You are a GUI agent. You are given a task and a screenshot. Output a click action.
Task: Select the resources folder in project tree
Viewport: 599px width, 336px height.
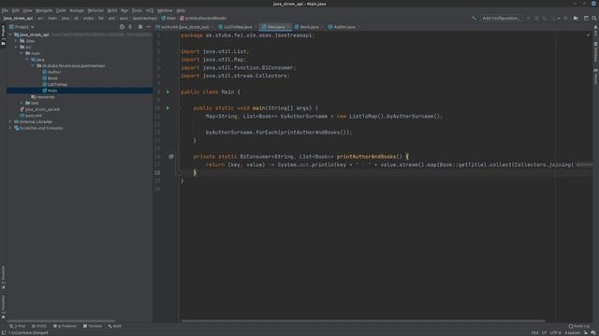(43, 97)
